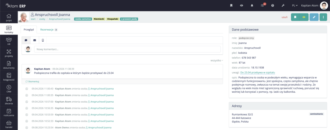Viewport: 330px width, 130px height.
Task: Open the three-dot more actions menu
Action: (323, 17)
